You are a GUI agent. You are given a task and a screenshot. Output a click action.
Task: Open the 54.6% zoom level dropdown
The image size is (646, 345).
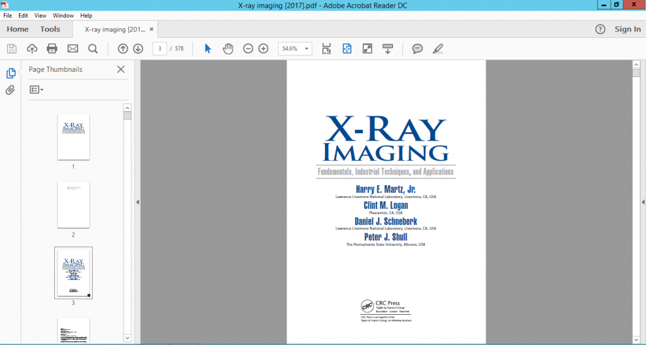click(x=307, y=49)
